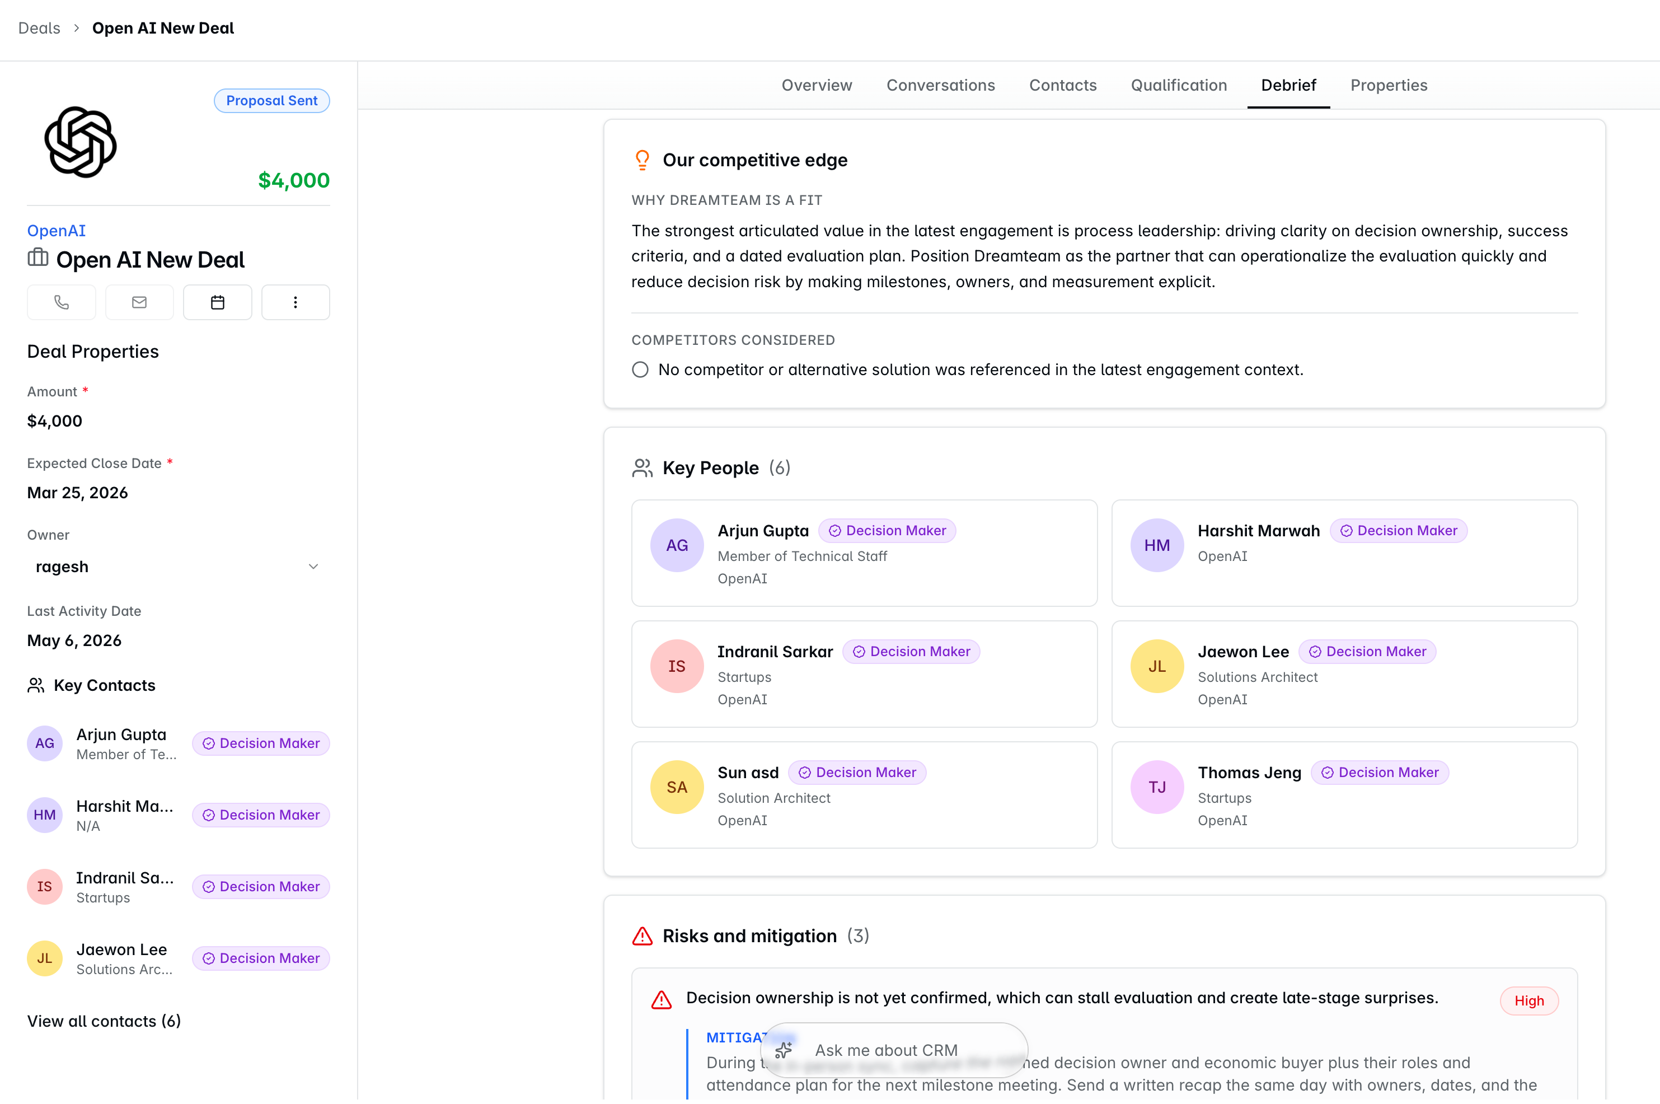Click the Key Contacts people icon
The image size is (1660, 1104).
(x=36, y=685)
